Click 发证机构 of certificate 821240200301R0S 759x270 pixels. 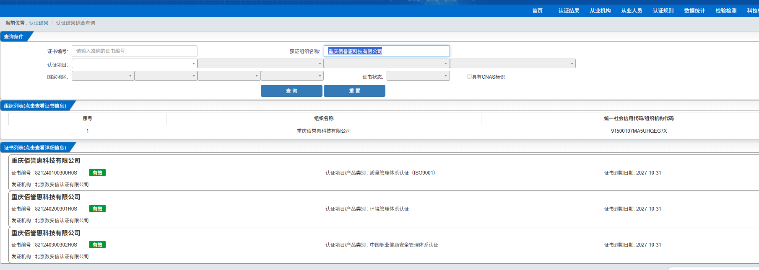point(50,221)
